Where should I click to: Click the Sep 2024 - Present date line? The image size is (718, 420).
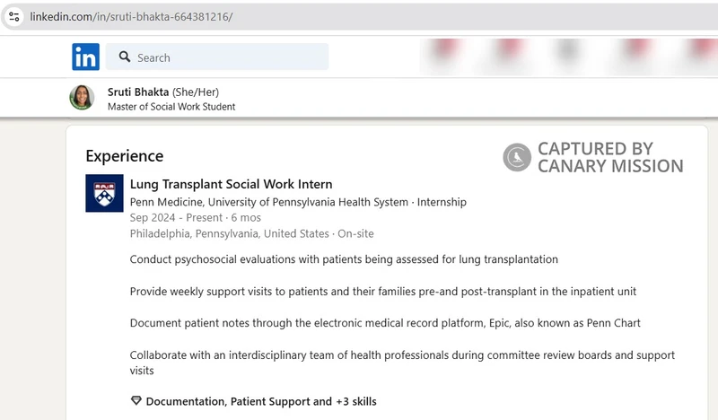pos(195,217)
